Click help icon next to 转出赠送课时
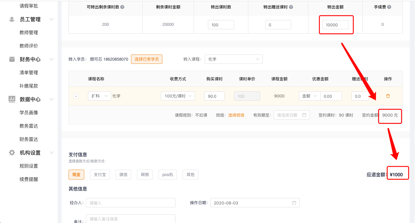 291,7
